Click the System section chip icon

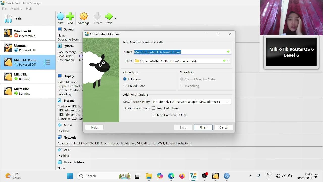(60, 46)
